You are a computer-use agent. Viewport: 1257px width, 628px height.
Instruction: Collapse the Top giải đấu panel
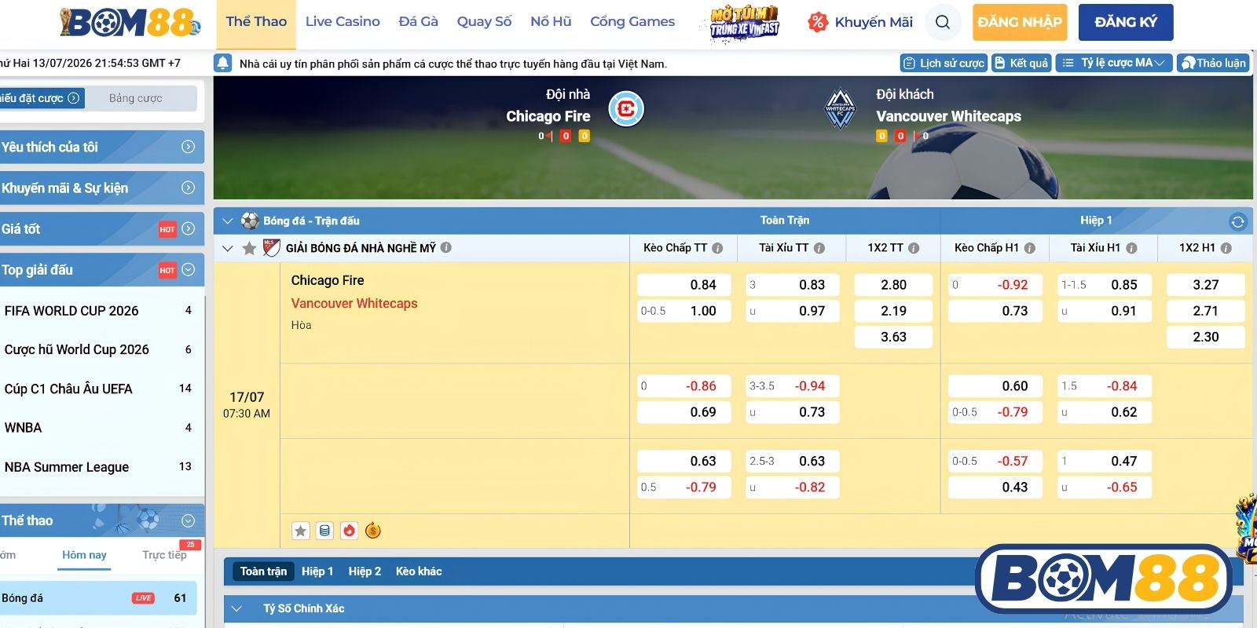pos(188,269)
